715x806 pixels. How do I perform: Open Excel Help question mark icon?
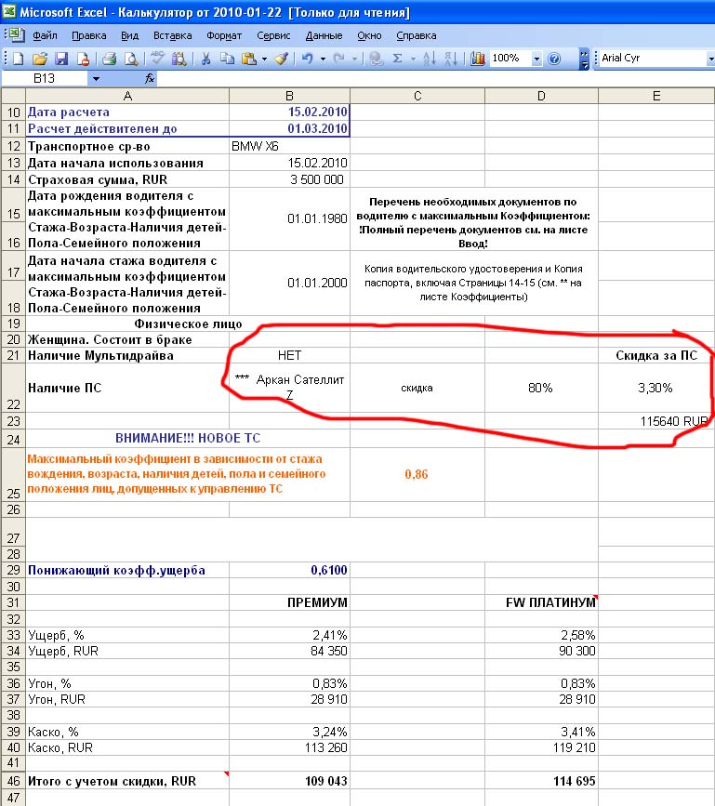coord(554,59)
